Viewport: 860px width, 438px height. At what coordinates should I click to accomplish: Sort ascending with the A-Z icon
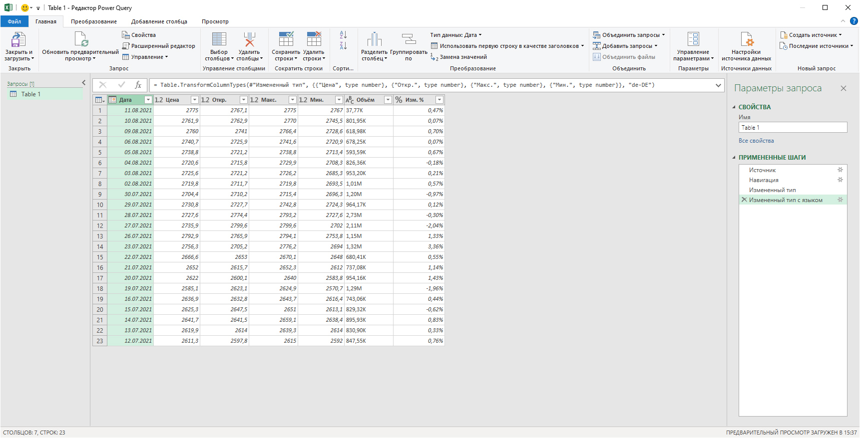pyautogui.click(x=343, y=35)
